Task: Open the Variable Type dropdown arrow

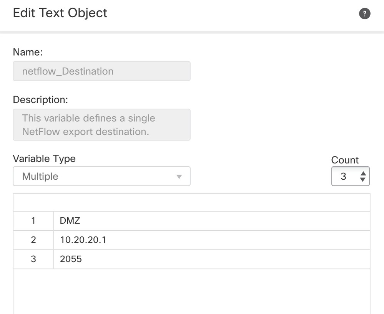Action: point(179,177)
